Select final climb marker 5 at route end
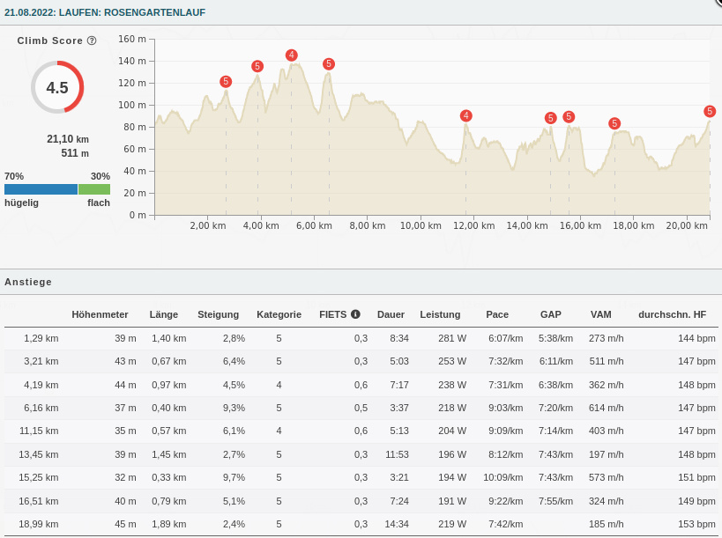The image size is (722, 538). coord(710,111)
